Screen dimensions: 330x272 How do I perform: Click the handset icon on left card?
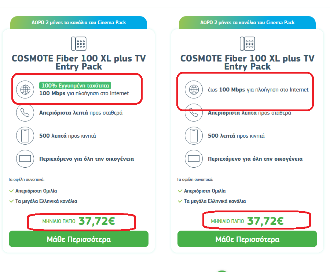pyautogui.click(x=25, y=113)
